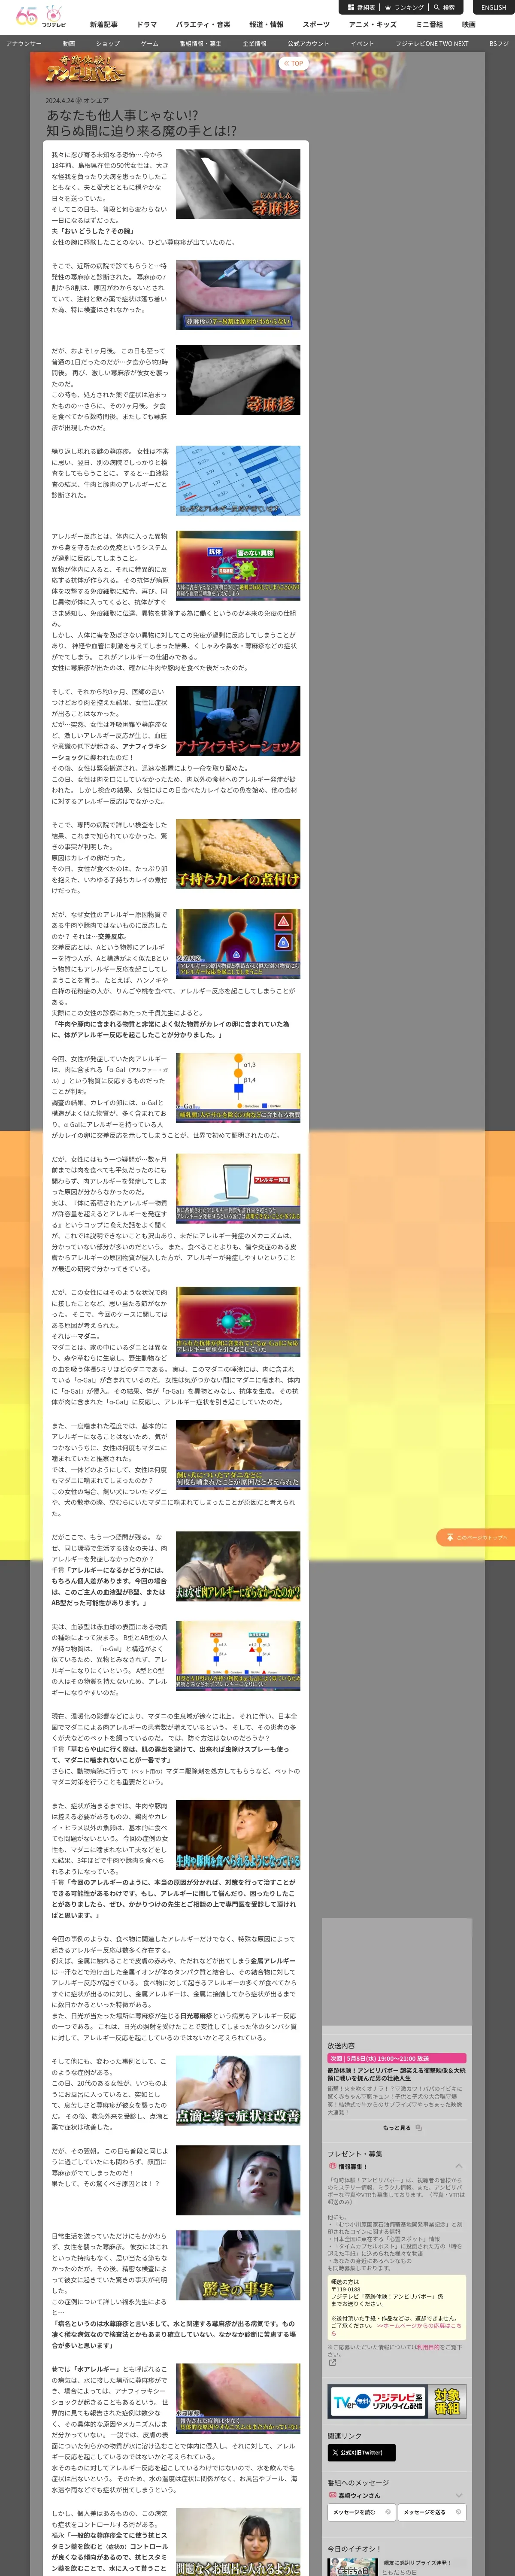Click the envelope icon beside 森崎ウィンさん
Image resolution: width=515 pixels, height=2576 pixels.
[x=332, y=2495]
